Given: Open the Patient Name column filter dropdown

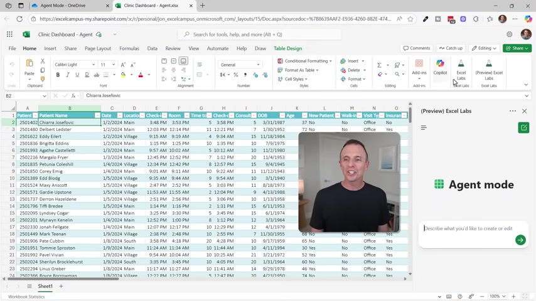Looking at the screenshot, I should point(97,115).
